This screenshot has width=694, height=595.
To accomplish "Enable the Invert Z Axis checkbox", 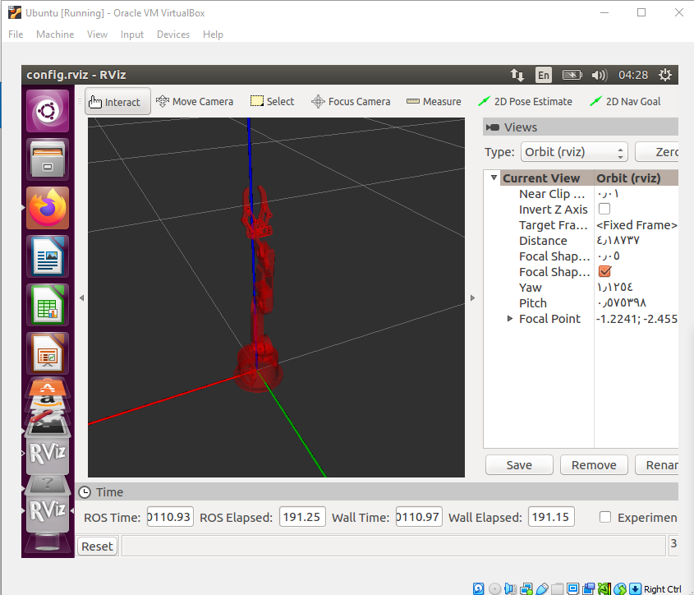I will point(604,209).
